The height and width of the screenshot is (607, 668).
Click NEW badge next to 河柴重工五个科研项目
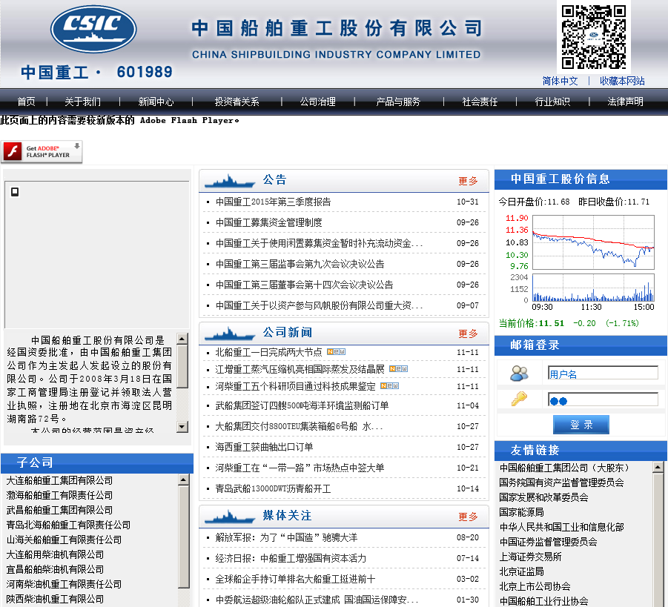pyautogui.click(x=389, y=386)
